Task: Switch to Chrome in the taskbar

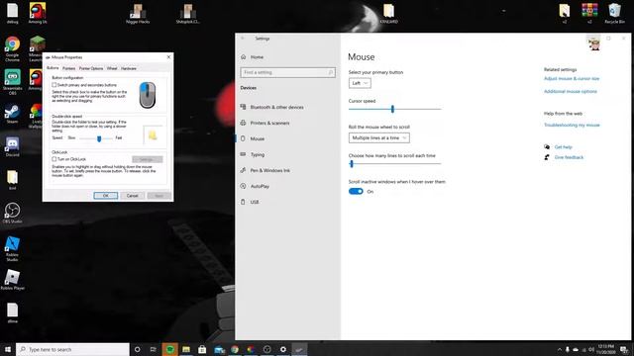Action: point(235,349)
